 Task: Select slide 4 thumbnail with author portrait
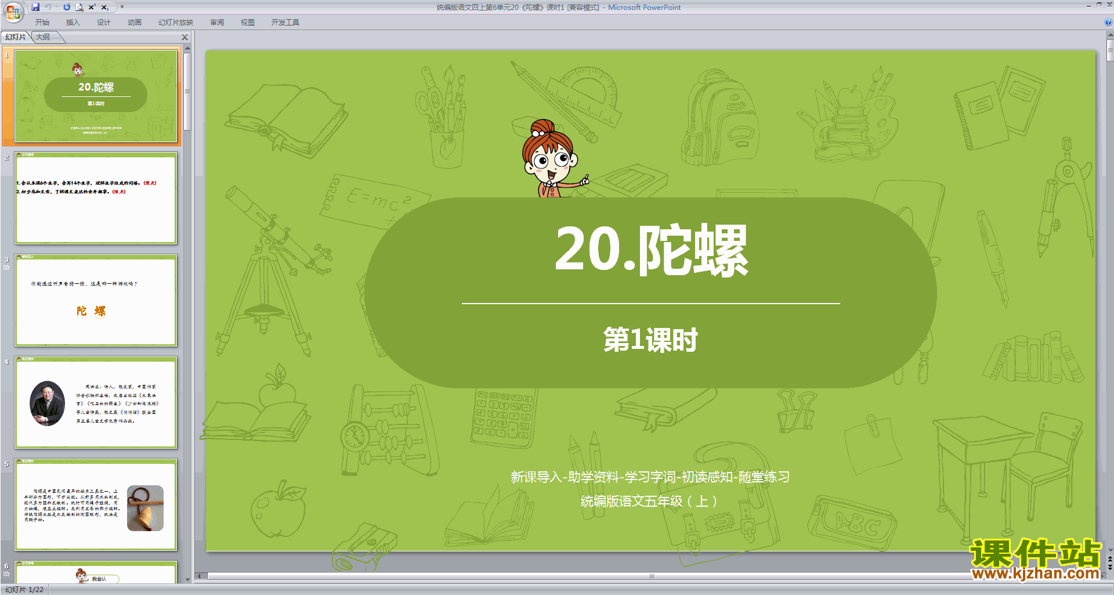[x=96, y=403]
